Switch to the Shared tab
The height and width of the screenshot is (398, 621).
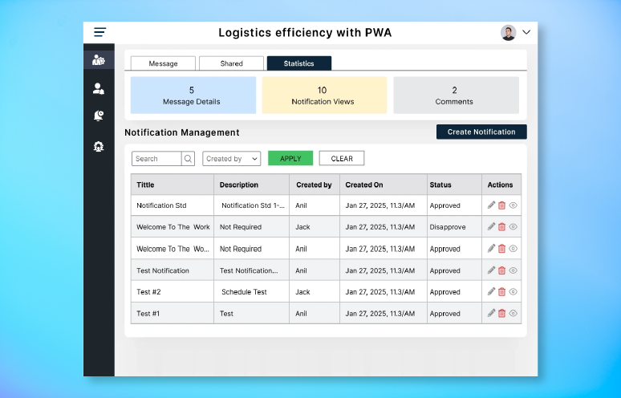point(231,63)
